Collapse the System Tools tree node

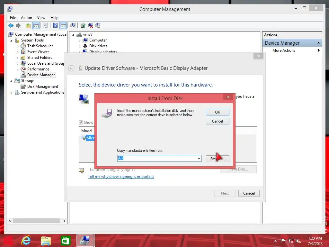[x=11, y=40]
